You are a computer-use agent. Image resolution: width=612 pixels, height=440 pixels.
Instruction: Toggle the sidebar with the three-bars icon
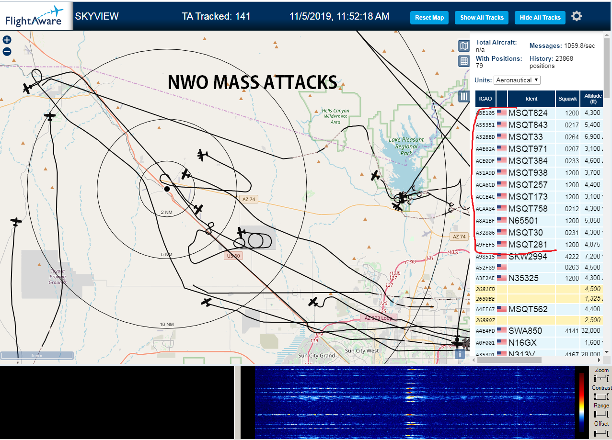tap(463, 96)
